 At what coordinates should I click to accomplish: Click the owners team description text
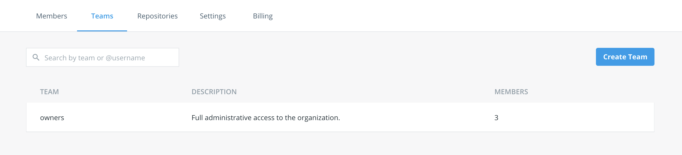click(265, 118)
